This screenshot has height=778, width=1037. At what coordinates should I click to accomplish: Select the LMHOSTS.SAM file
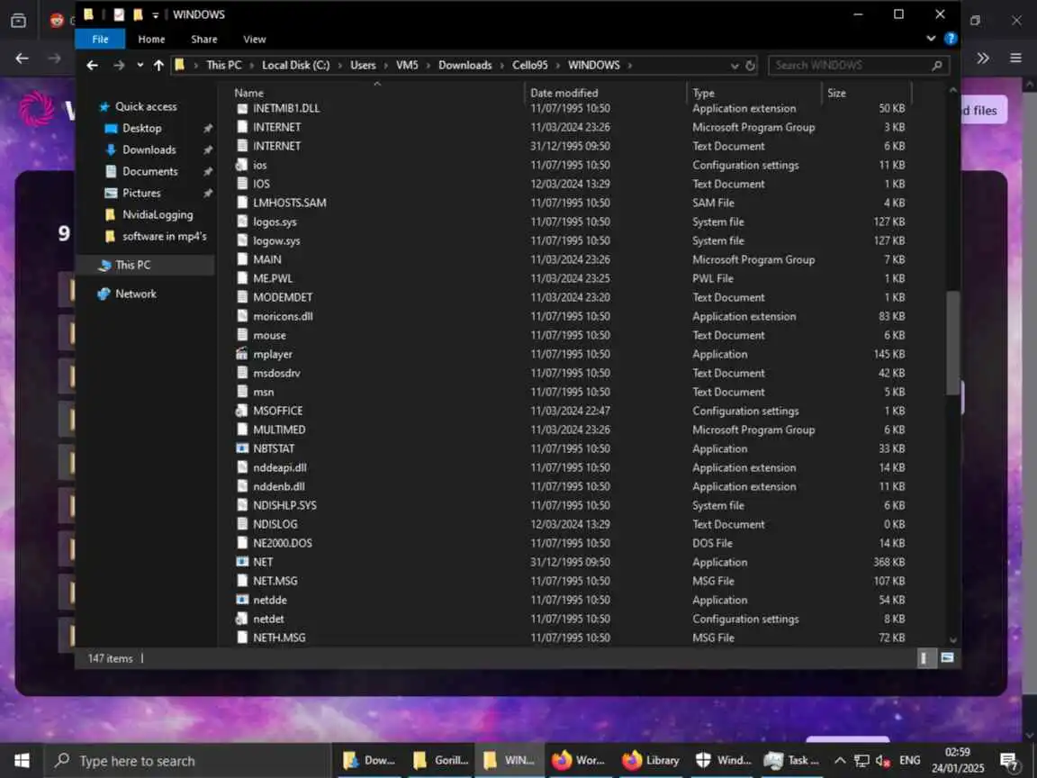pyautogui.click(x=290, y=204)
